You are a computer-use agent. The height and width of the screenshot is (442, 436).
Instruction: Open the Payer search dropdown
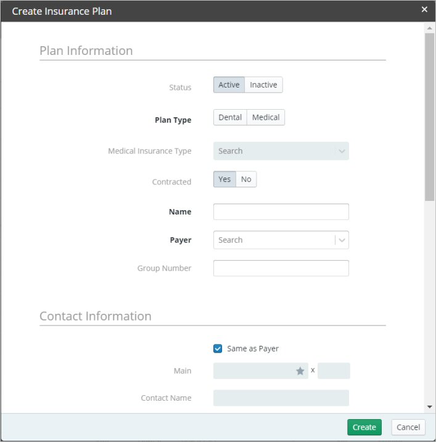tap(274, 240)
